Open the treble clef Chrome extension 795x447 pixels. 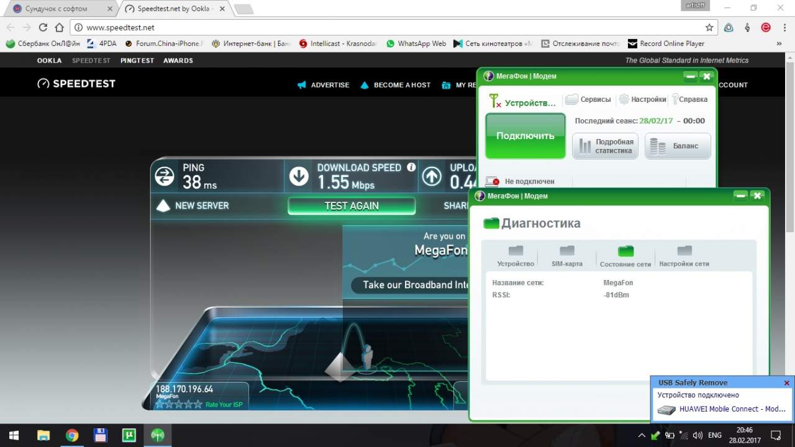coord(748,27)
